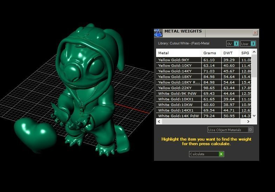Enable Use Object Materials option

pyautogui.click(x=230, y=130)
